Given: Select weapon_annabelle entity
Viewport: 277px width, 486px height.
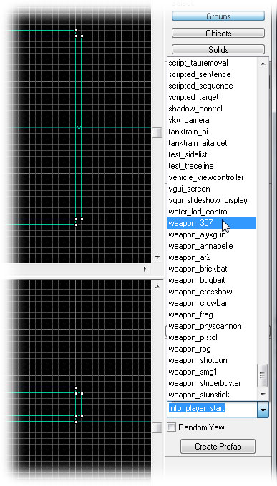Looking at the screenshot, I should point(212,246).
